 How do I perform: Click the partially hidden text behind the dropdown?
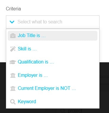pyautogui.click(x=104, y=77)
